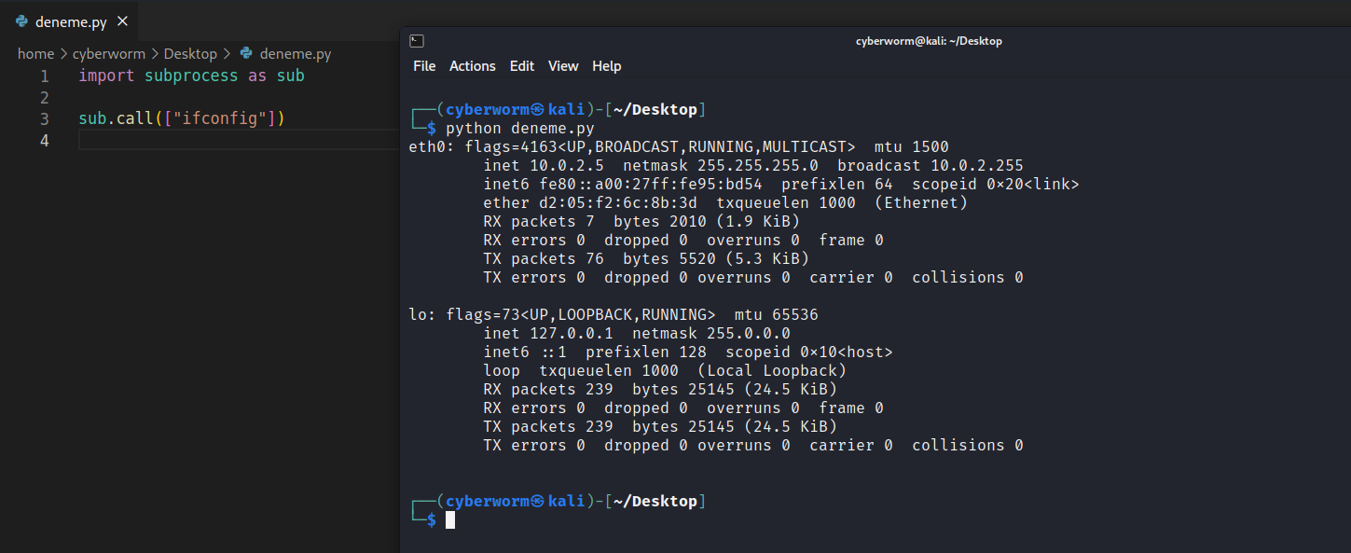Click the Python file icon in the deneme.py tab
Screen dimensions: 1351x553
click(x=21, y=21)
